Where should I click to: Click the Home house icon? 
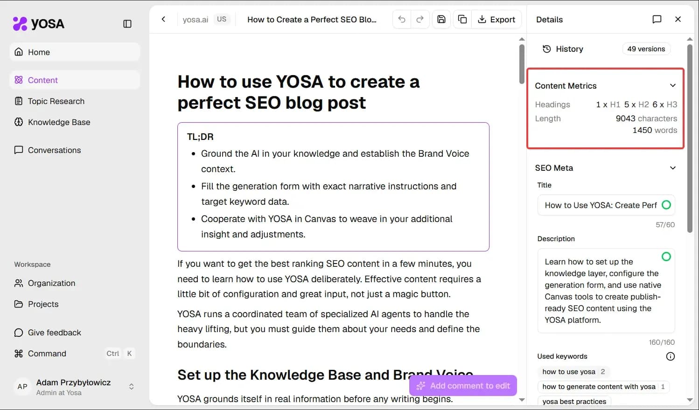click(19, 52)
